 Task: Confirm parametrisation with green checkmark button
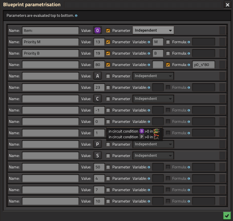(227, 216)
